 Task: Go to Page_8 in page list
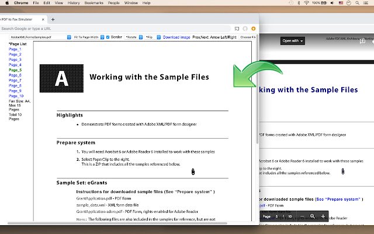(x=15, y=85)
